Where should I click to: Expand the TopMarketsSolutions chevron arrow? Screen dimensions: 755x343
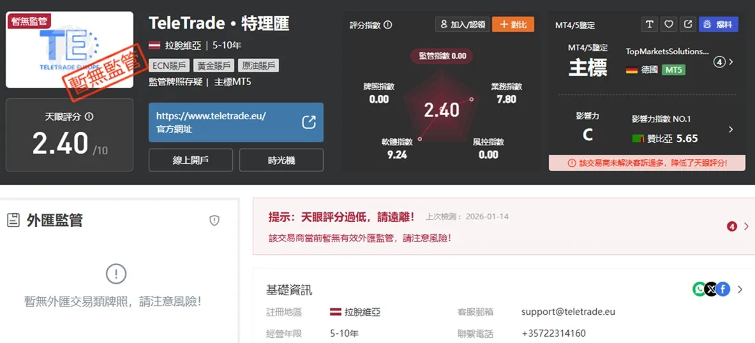pos(731,62)
